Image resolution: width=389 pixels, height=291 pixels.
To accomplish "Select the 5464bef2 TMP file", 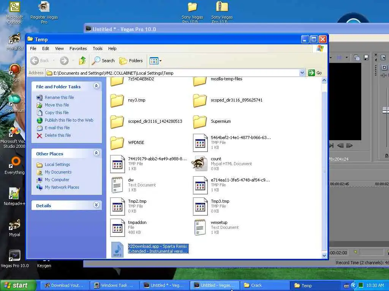I will tap(232, 142).
